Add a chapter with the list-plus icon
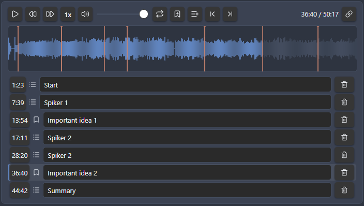The height and width of the screenshot is (206, 364). tap(195, 14)
